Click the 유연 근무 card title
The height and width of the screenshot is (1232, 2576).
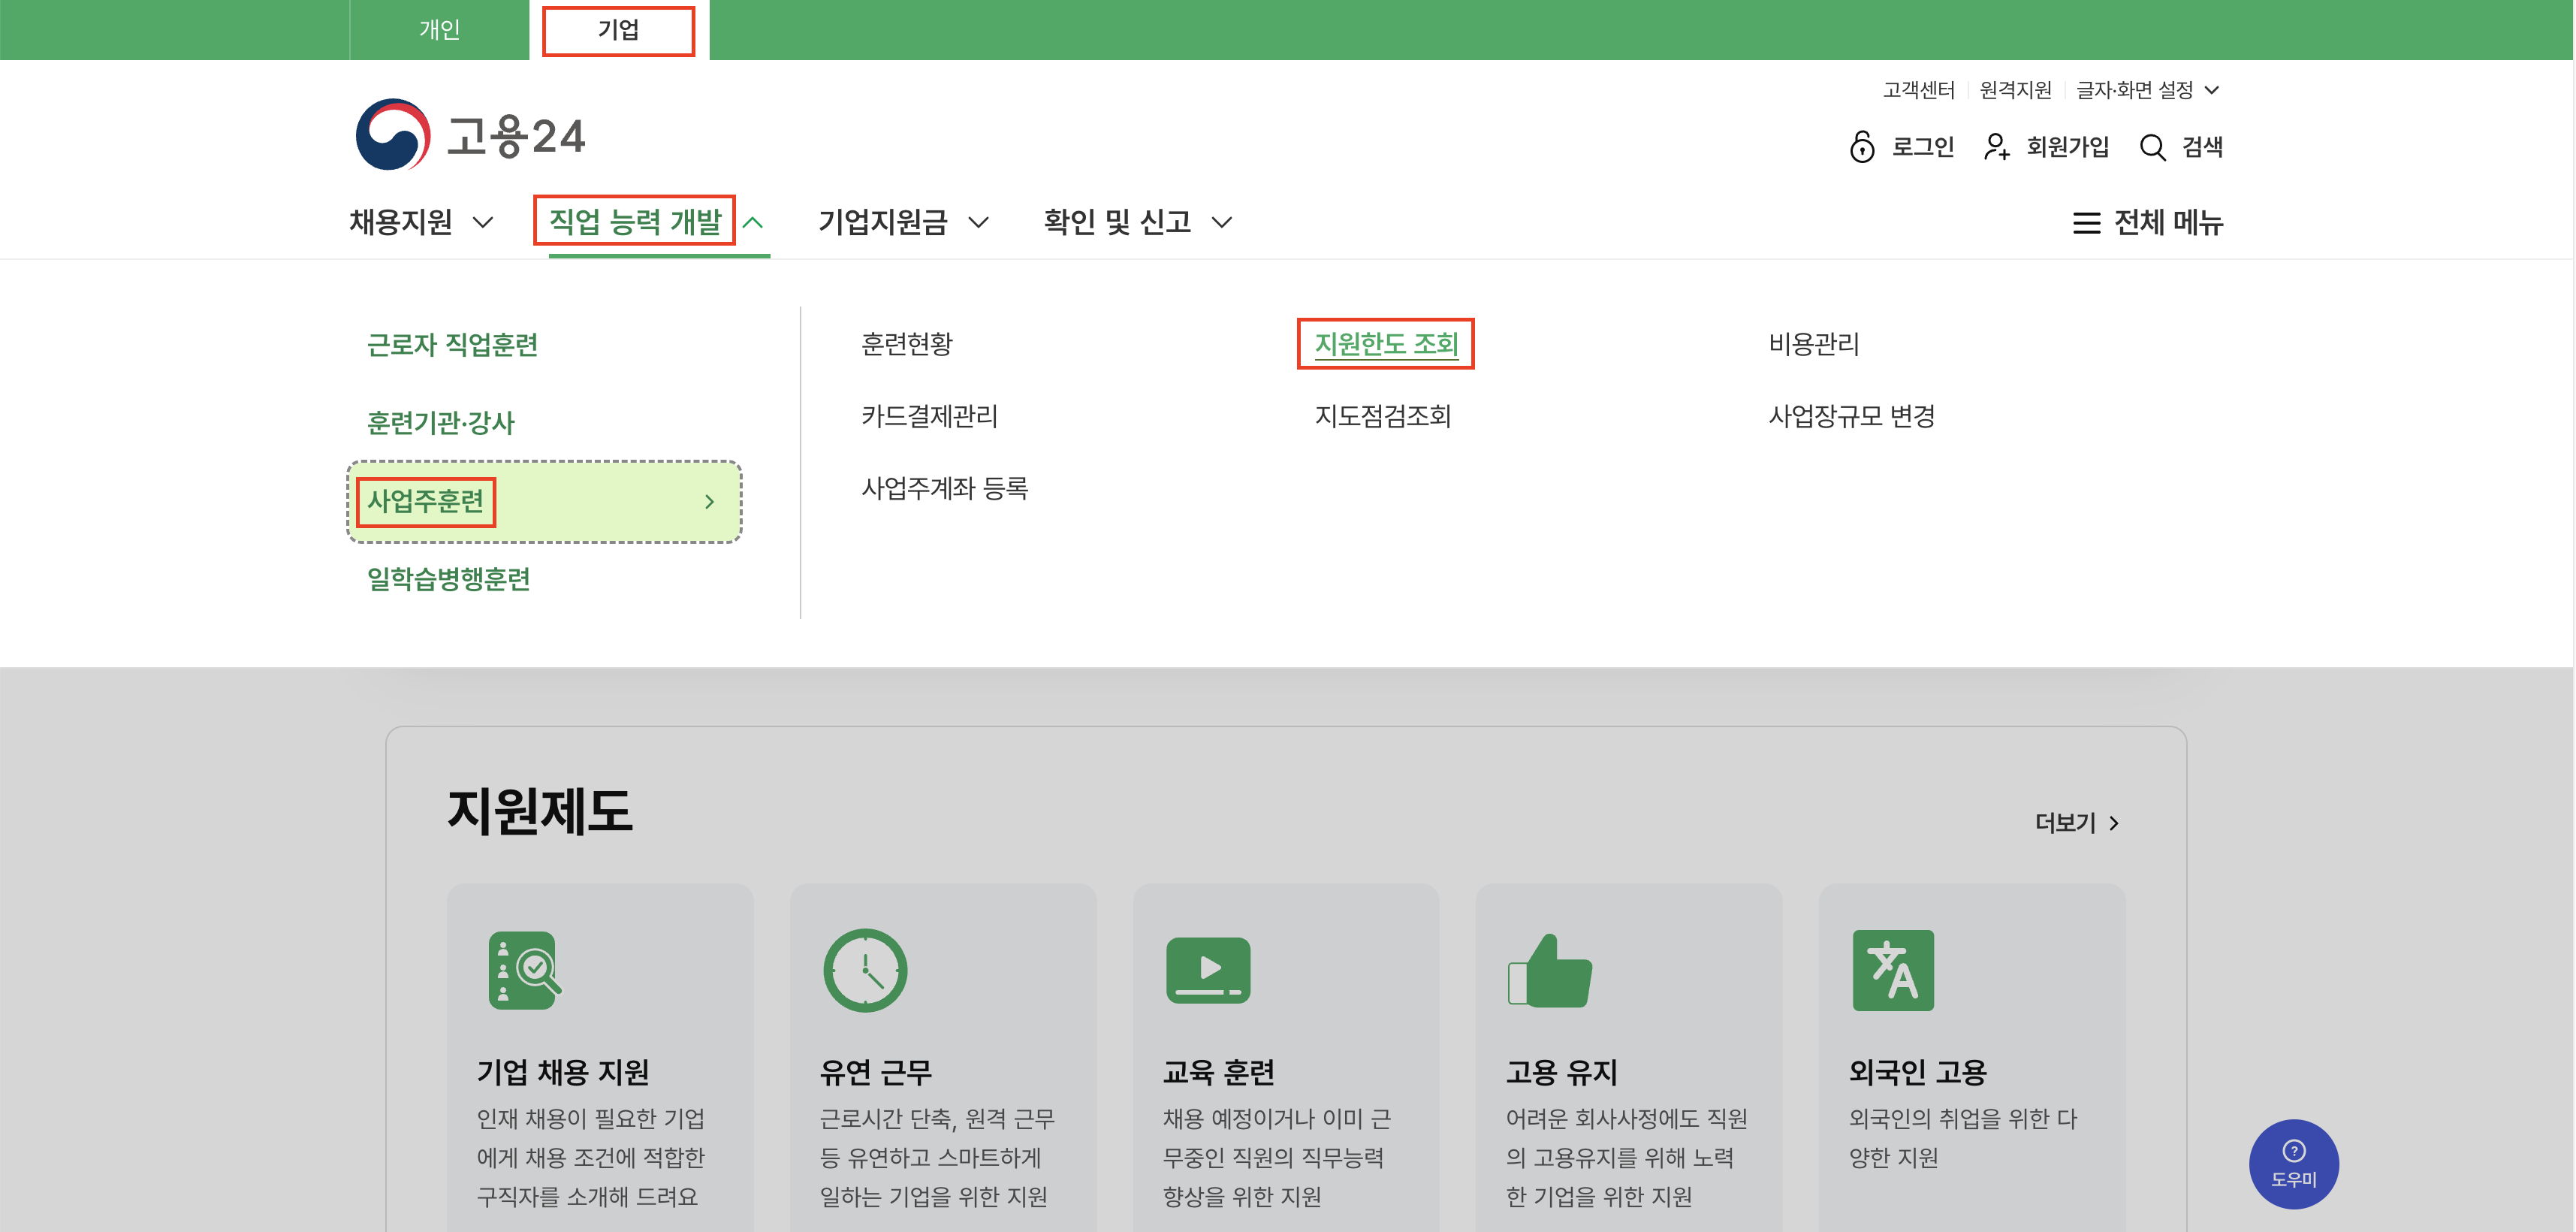(876, 1072)
